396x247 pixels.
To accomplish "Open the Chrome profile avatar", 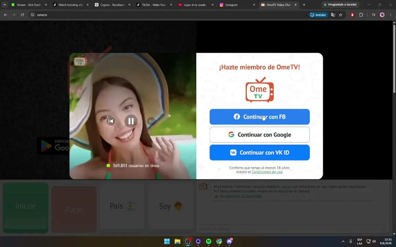I will (382, 15).
